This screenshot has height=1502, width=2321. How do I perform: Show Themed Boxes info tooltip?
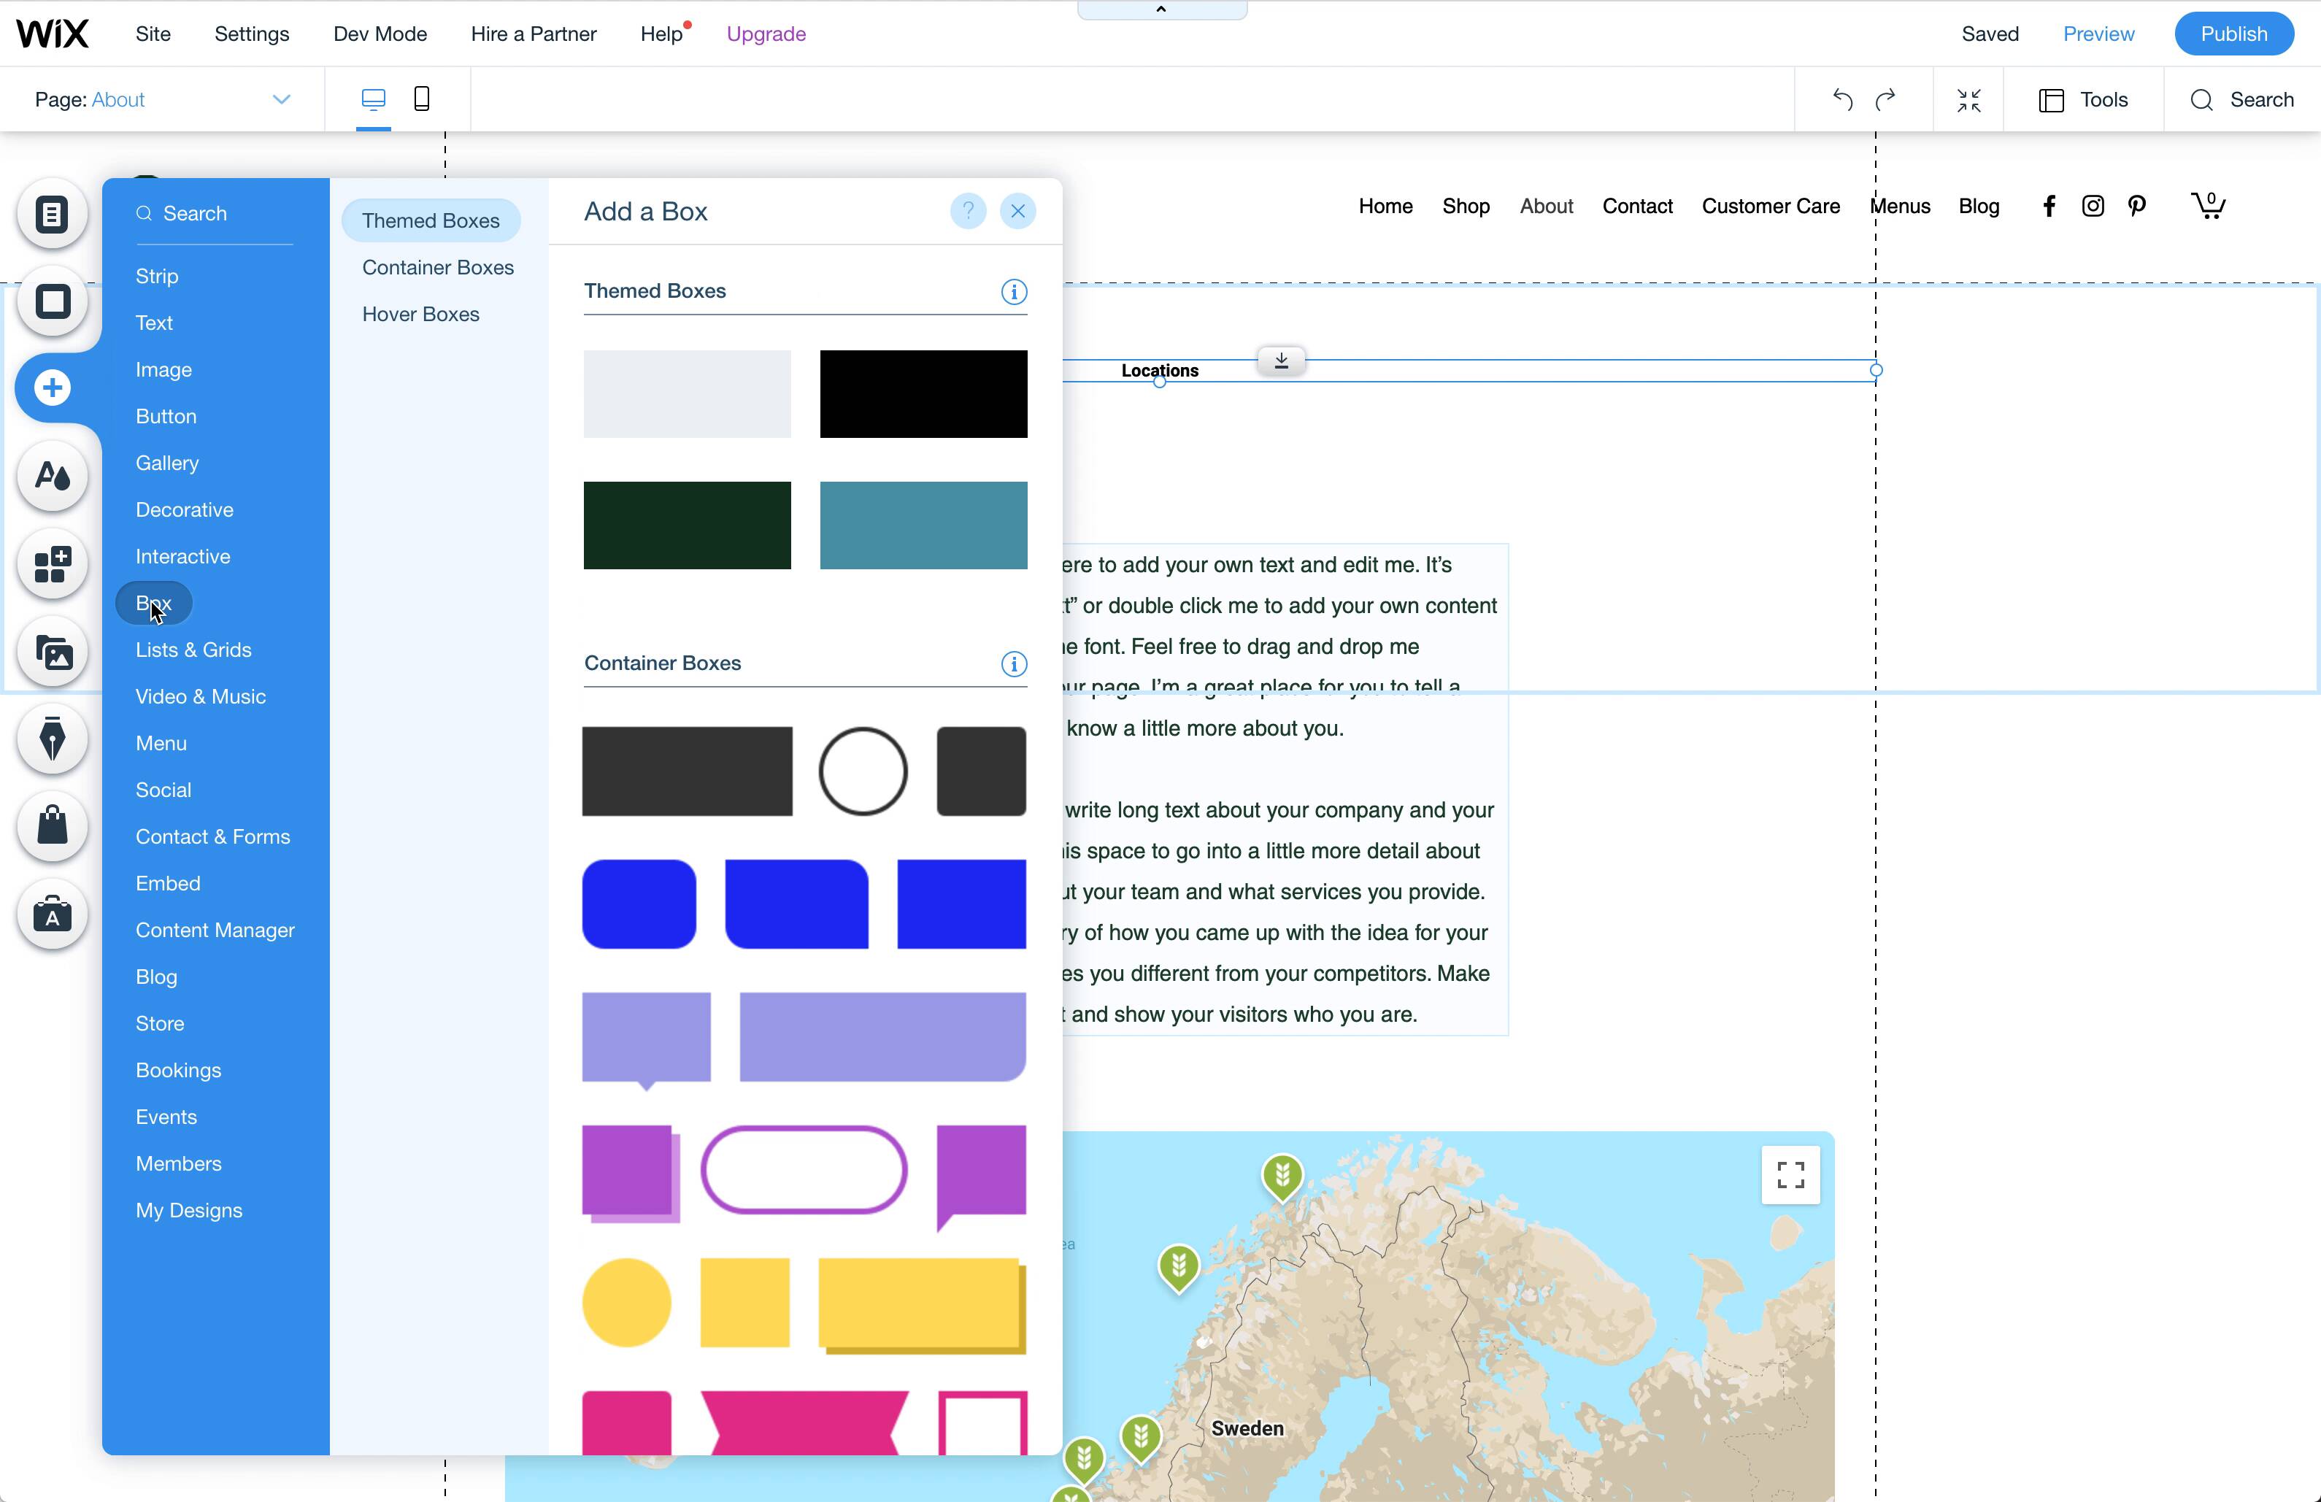[1013, 292]
